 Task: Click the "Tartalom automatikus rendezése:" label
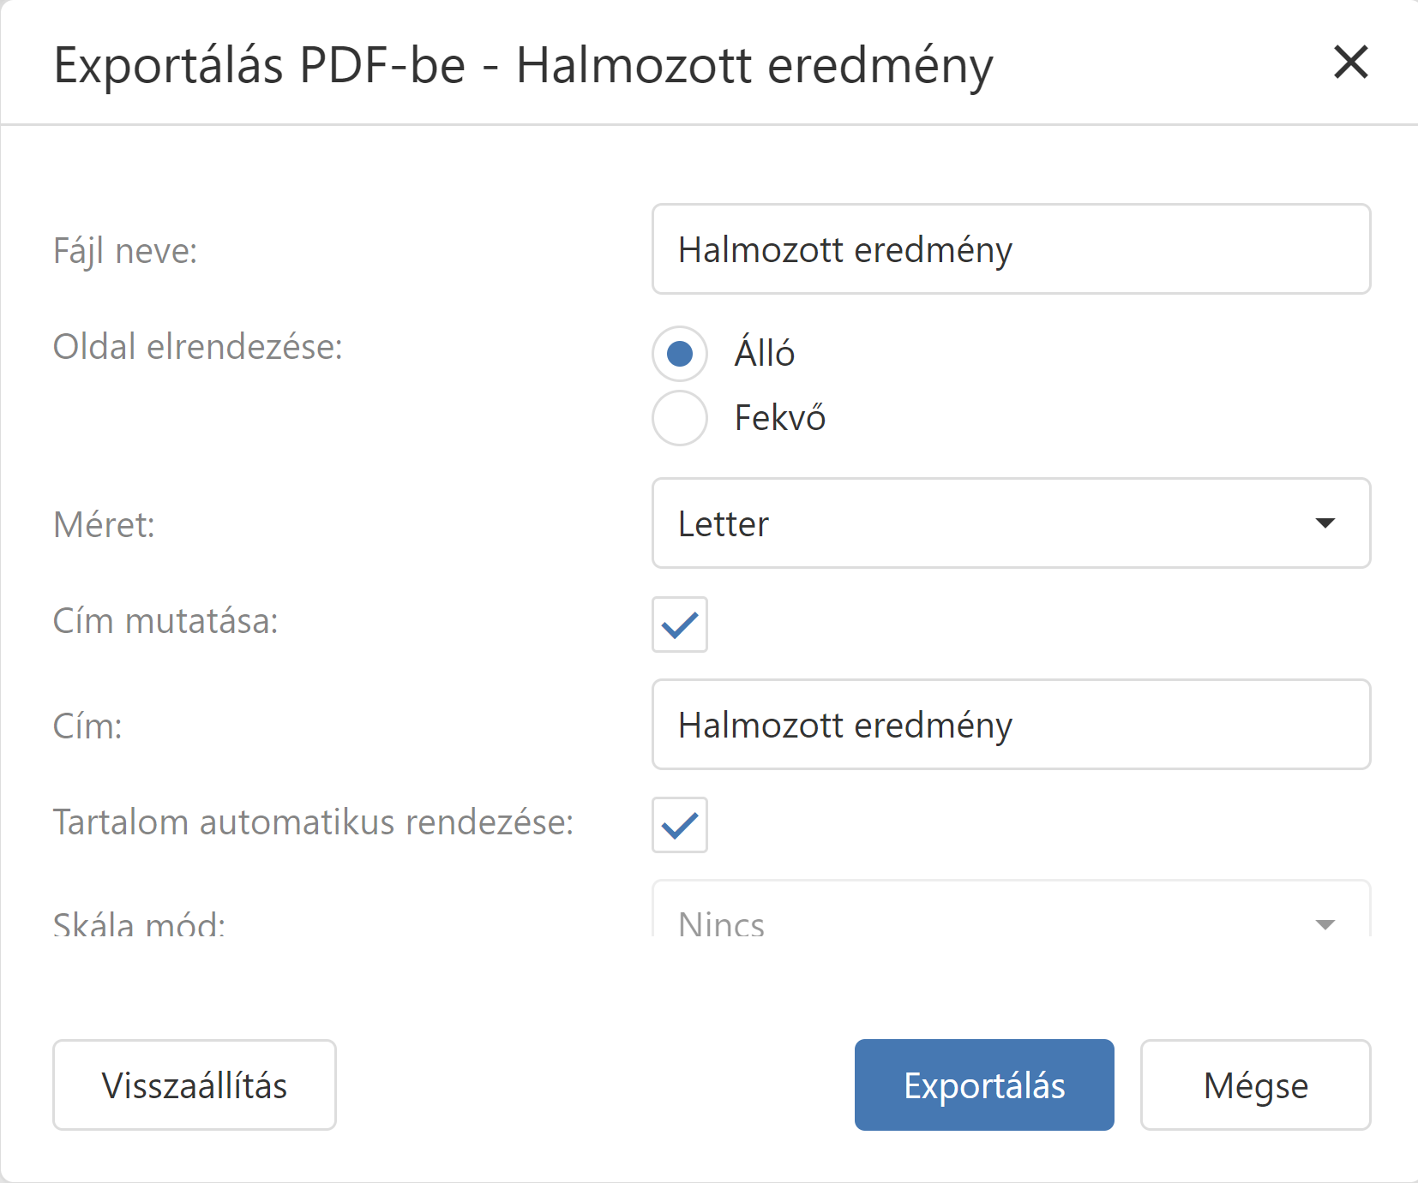click(x=313, y=822)
